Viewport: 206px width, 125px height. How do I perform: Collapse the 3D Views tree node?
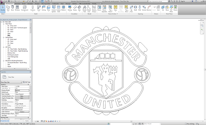(3, 47)
